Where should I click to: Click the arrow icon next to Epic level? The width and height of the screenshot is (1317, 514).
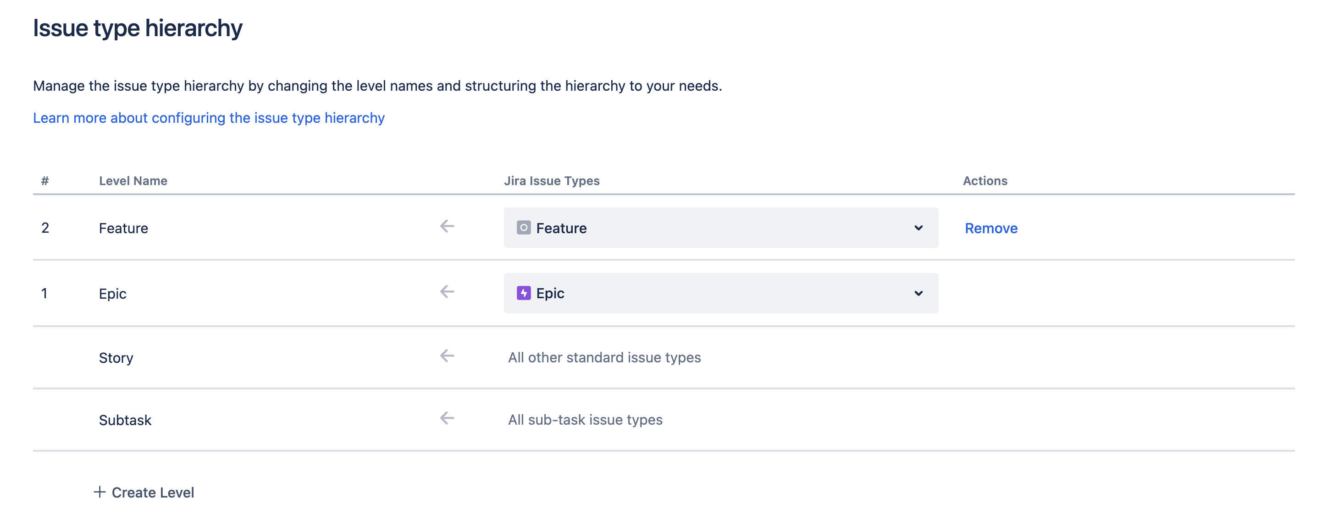(x=447, y=292)
